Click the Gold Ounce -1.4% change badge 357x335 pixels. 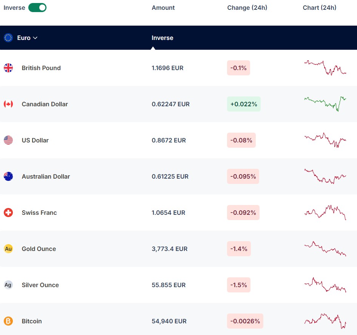(239, 249)
